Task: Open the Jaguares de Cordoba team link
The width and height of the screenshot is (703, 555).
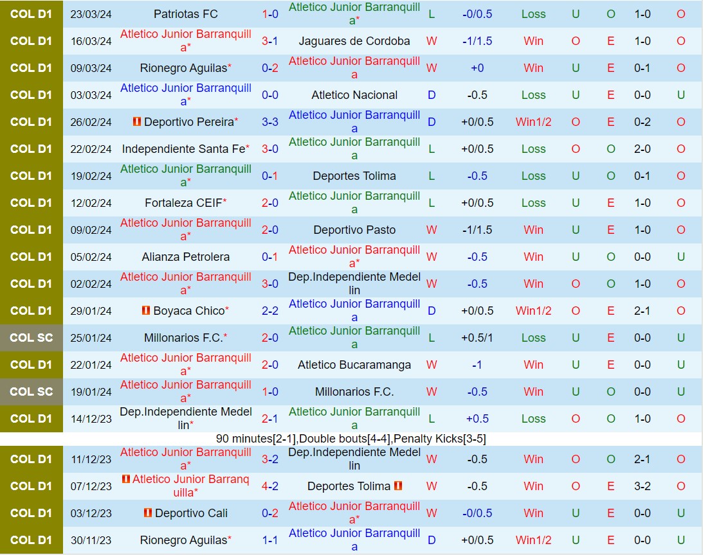Action: tap(354, 40)
